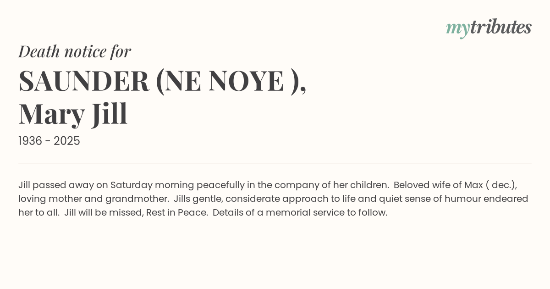This screenshot has width=550, height=289.
Task: Click the first name "Mary"
Action: (52, 114)
